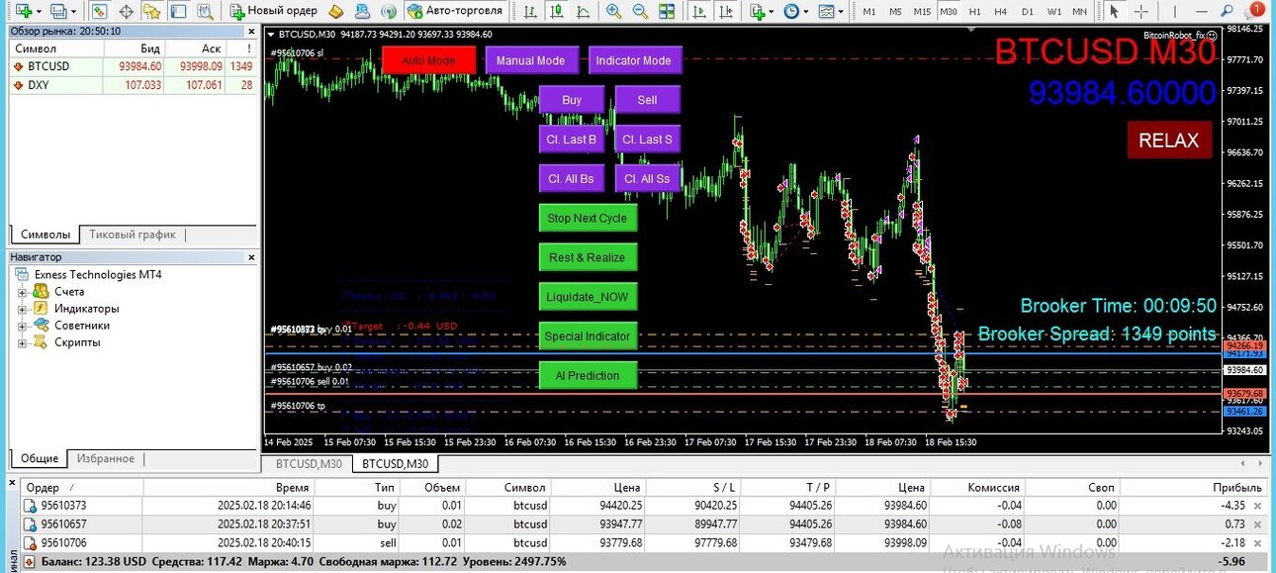Zoom in on the chart

pyautogui.click(x=613, y=11)
